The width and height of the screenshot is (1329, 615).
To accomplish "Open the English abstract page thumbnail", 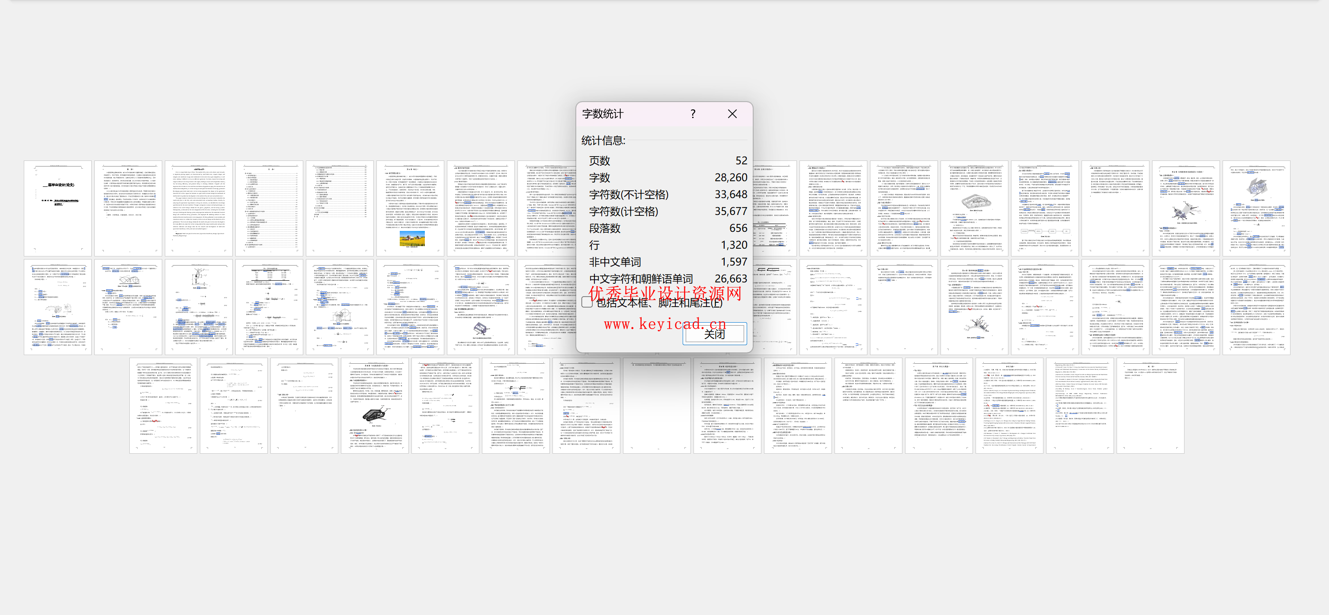I will point(199,208).
